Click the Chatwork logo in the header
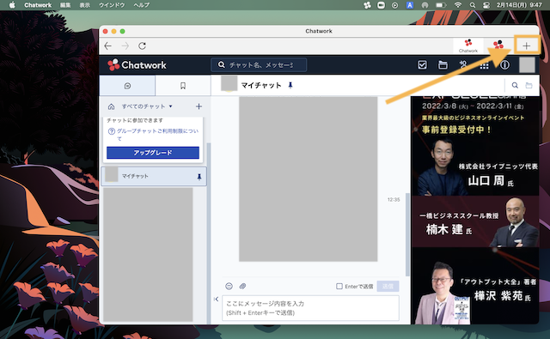This screenshot has width=550, height=339. 137,64
